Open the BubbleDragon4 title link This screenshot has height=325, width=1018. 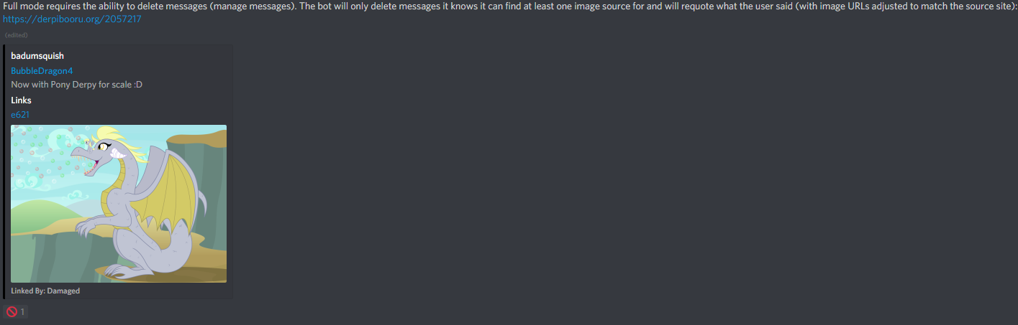point(42,70)
